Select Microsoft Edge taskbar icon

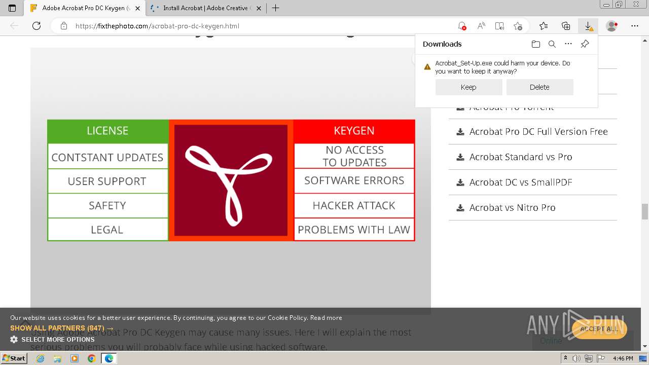(x=109, y=358)
